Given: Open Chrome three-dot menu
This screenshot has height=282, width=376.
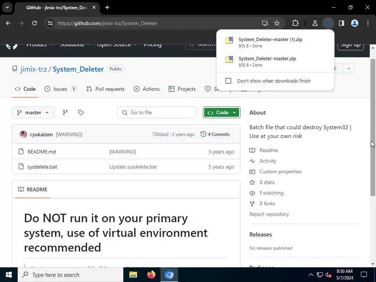Looking at the screenshot, I should click(368, 23).
